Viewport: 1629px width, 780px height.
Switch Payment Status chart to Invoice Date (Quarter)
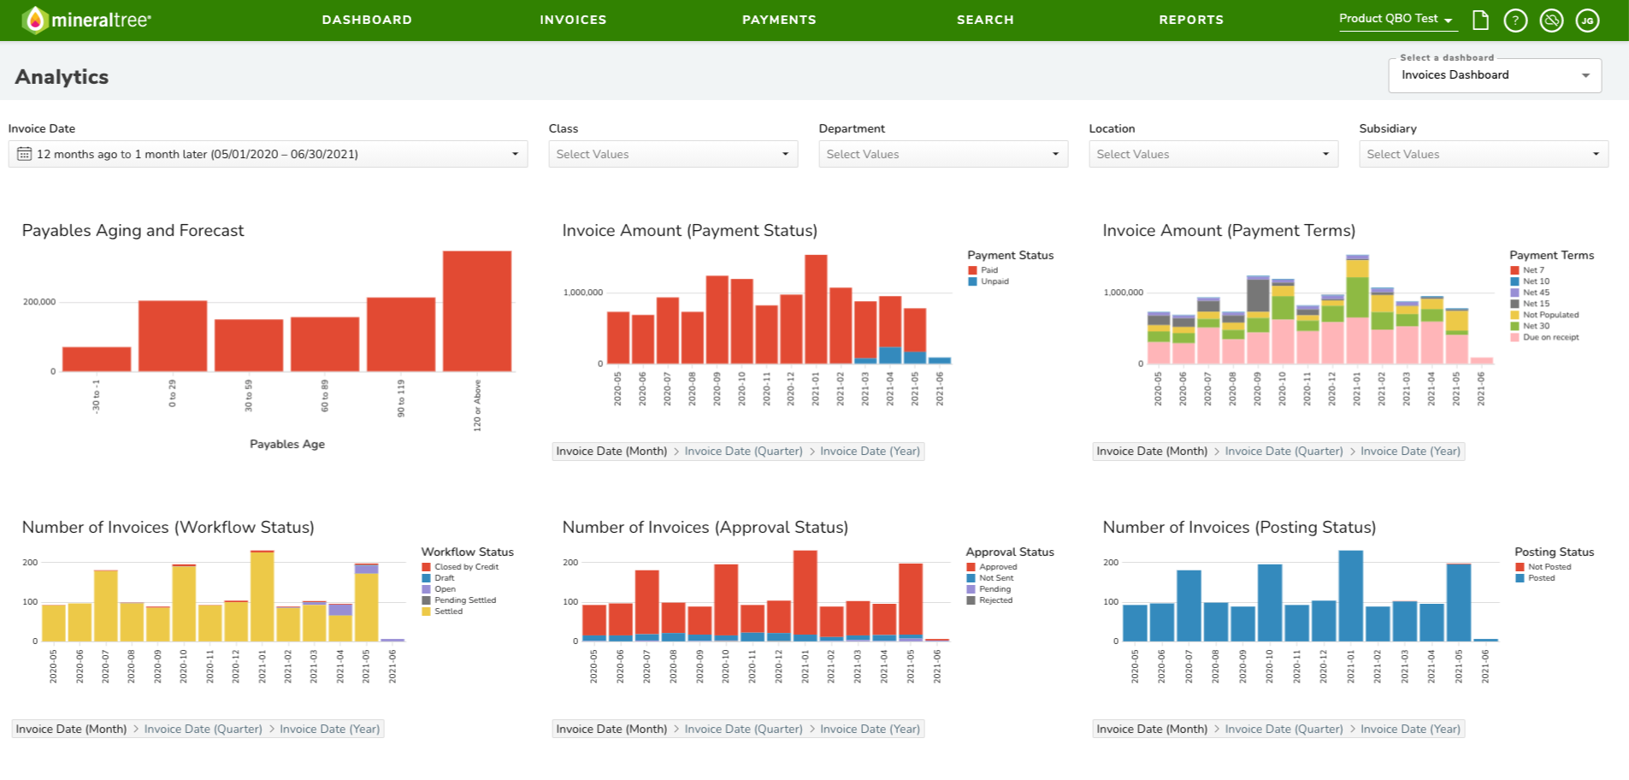tap(743, 452)
